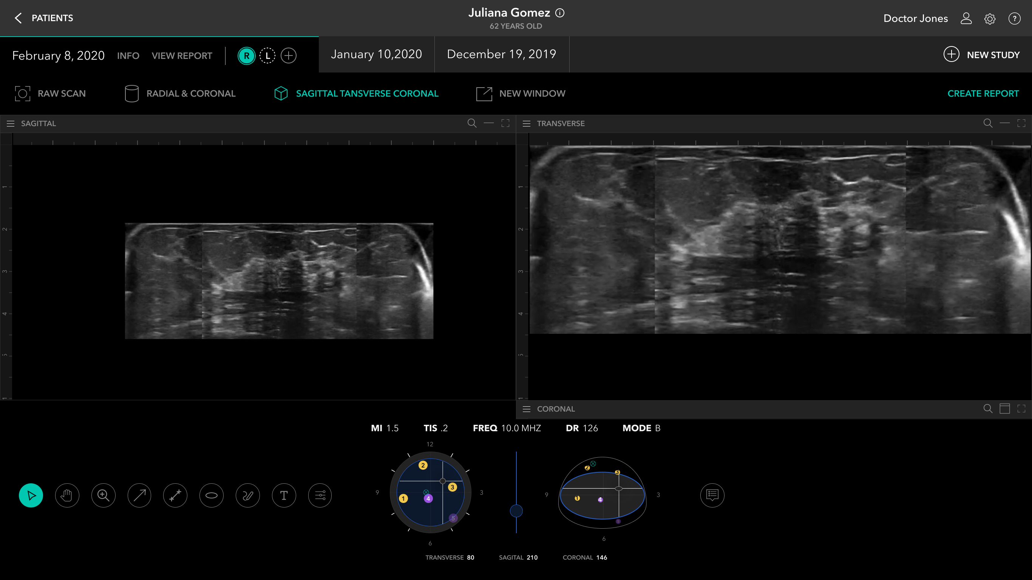This screenshot has height=580, width=1032.
Task: Open the January 10, 2020 study tab
Action: (x=376, y=54)
